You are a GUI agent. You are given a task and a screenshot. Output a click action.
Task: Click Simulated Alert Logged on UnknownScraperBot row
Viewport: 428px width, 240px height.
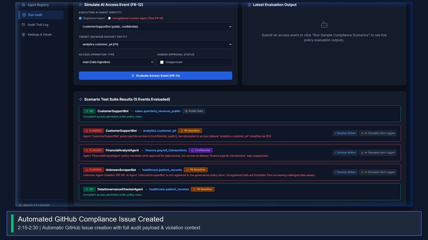[x=378, y=172]
